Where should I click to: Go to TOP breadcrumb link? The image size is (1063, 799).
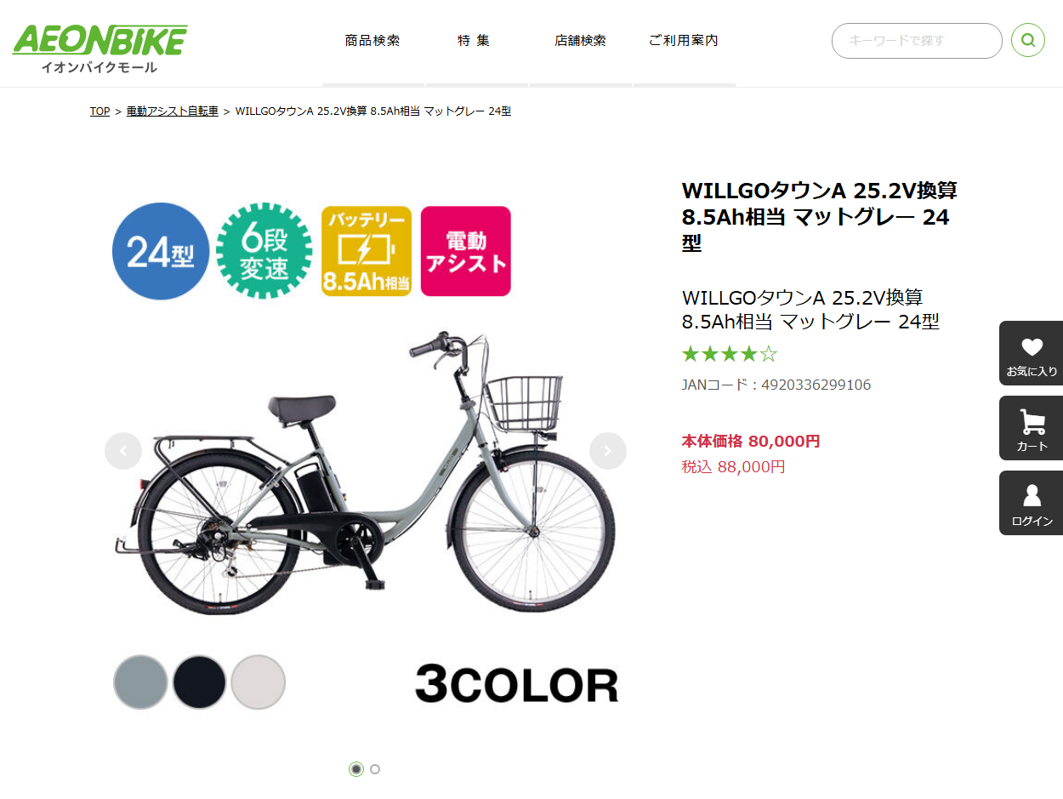99,111
